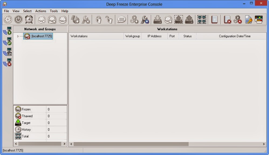Screen dimensions: 269x155
Task: Click sidebar network icon with red X
Action: pyautogui.click(x=7, y=62)
